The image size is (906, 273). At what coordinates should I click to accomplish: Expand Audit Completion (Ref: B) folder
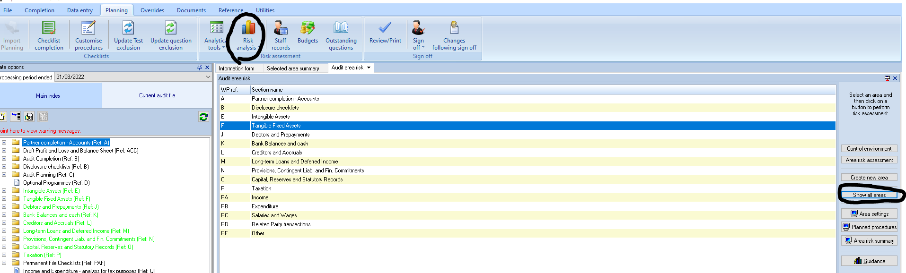click(x=4, y=158)
